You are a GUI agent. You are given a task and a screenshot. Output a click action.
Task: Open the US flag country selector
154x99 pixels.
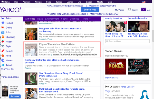pyautogui.click(x=145, y=2)
